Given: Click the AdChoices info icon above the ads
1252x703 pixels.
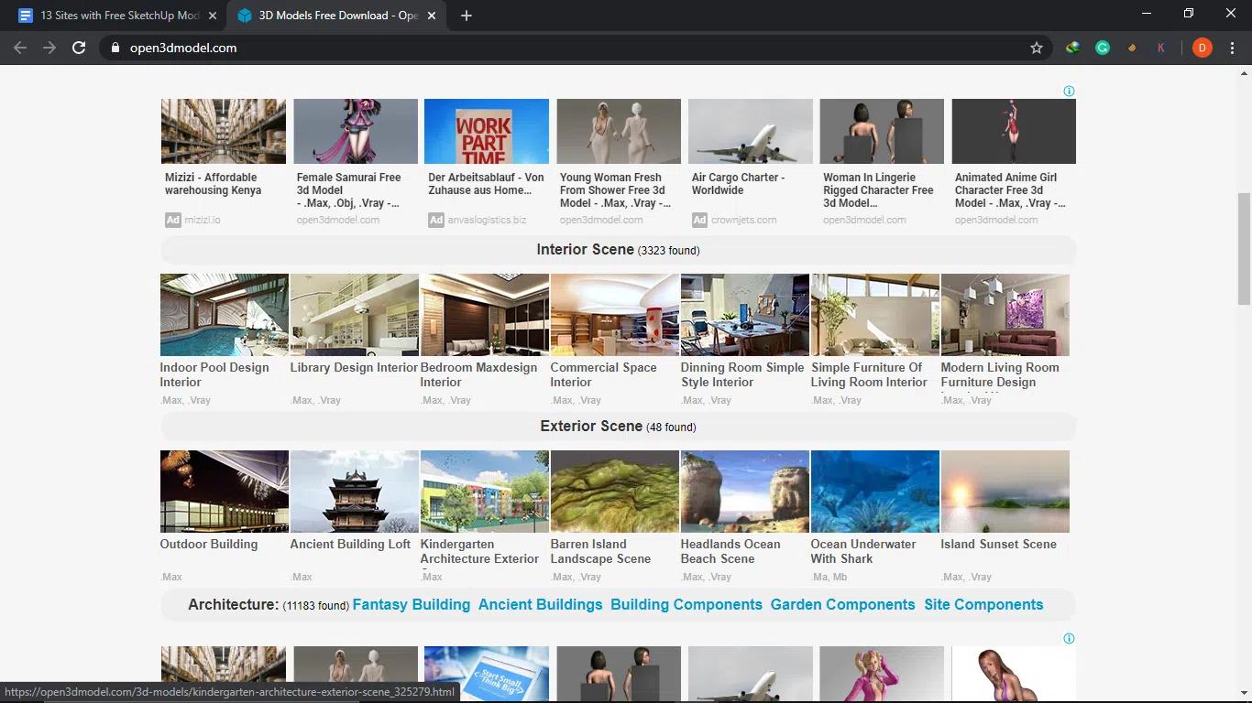Looking at the screenshot, I should [1069, 91].
